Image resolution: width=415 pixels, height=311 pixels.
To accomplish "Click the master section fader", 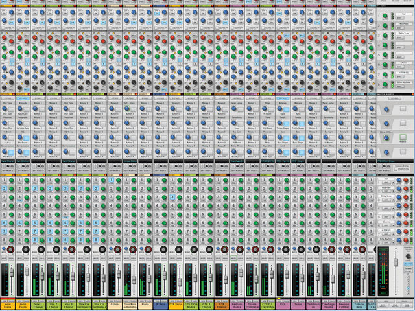I will [396, 262].
